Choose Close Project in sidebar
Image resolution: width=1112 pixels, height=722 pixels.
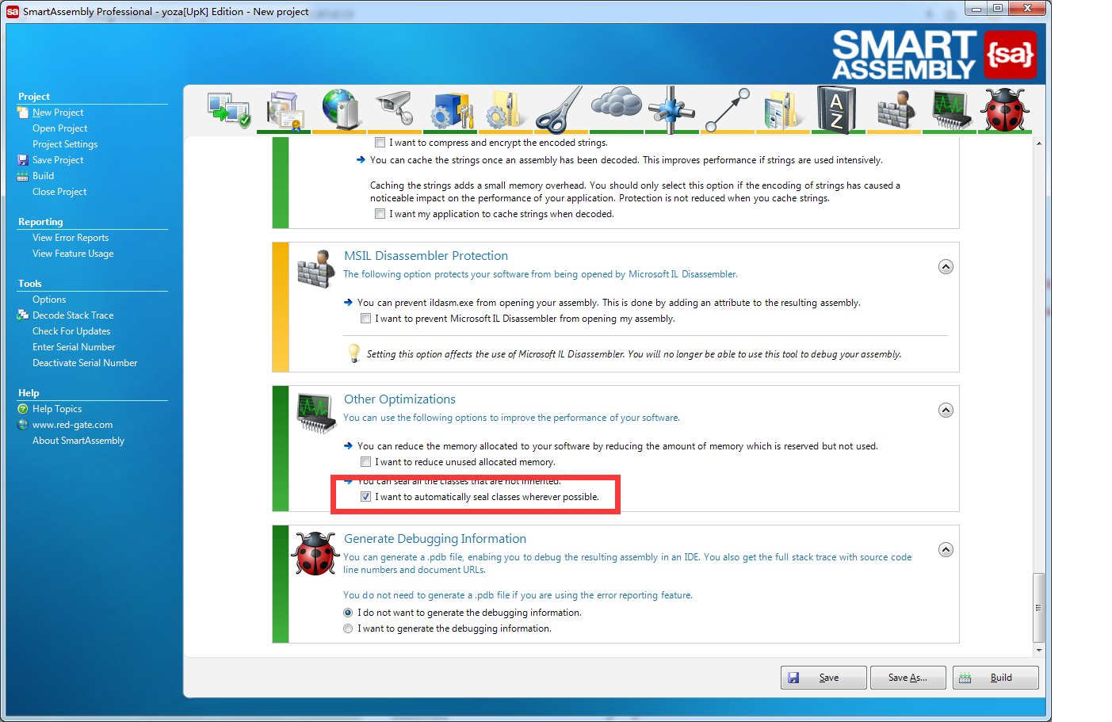[x=59, y=192]
